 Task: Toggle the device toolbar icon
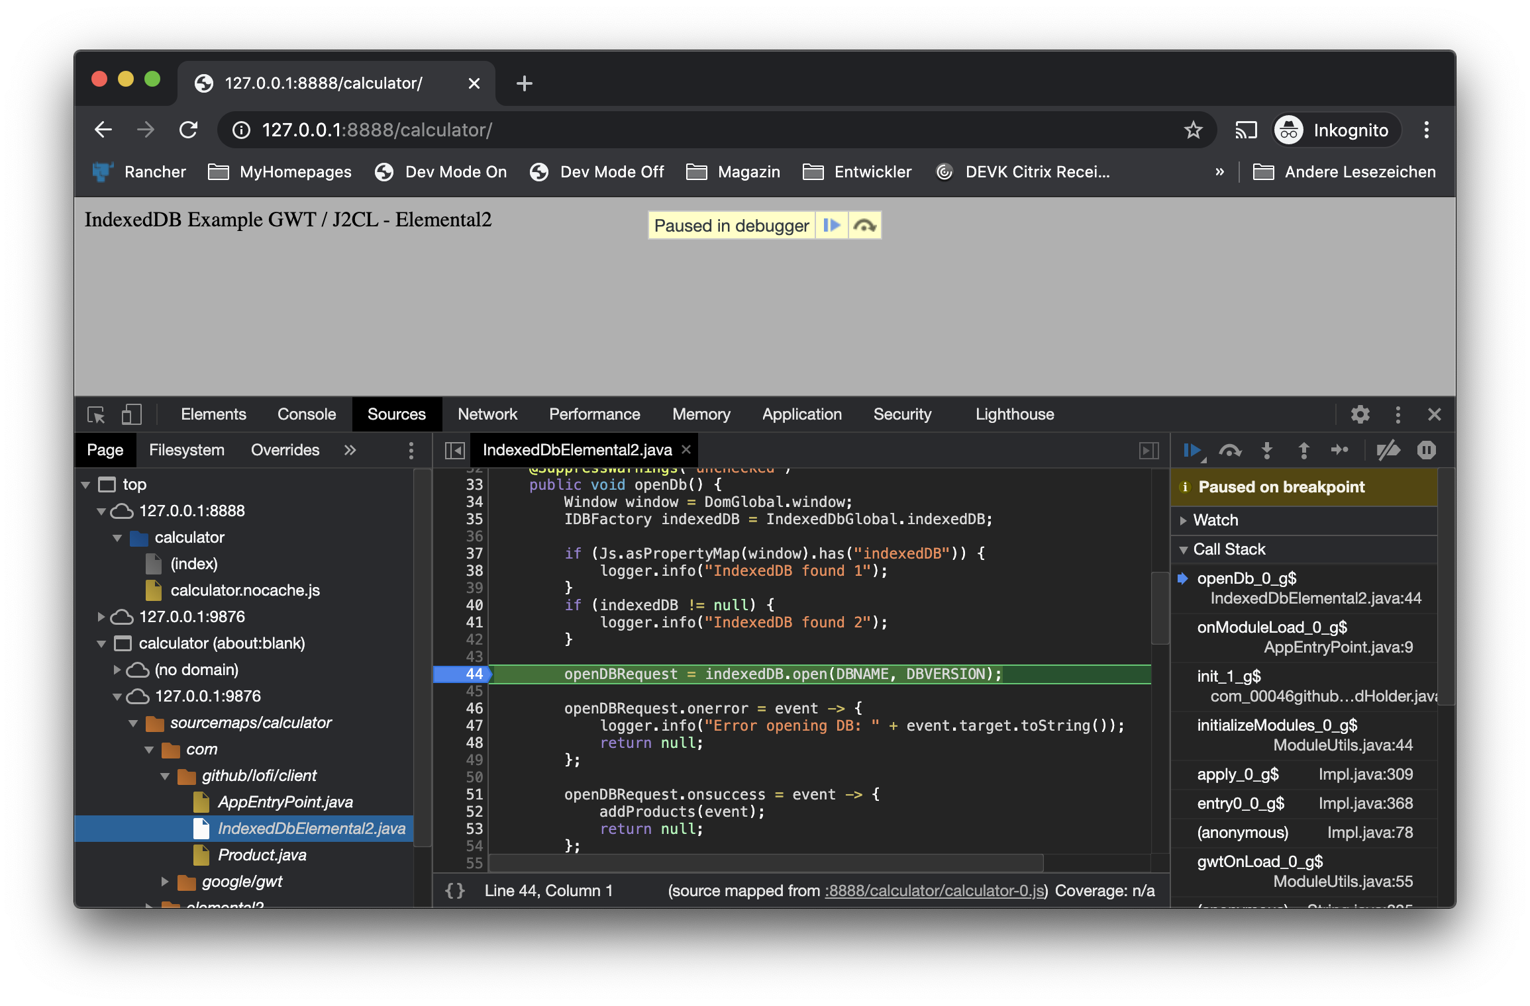click(131, 415)
